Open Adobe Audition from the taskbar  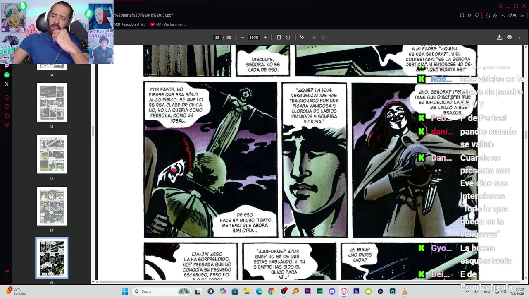pos(320,291)
